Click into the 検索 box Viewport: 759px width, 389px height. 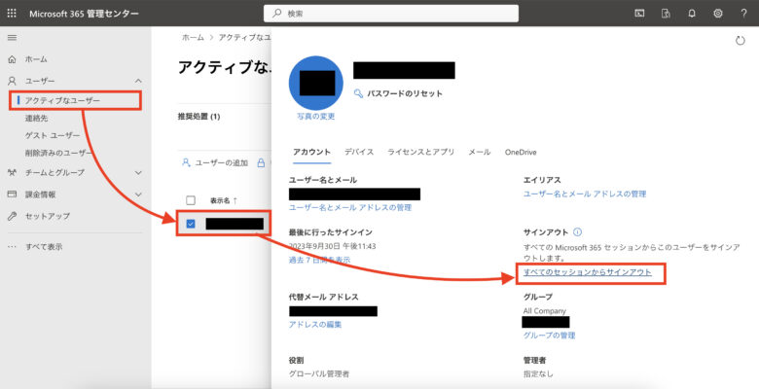391,13
